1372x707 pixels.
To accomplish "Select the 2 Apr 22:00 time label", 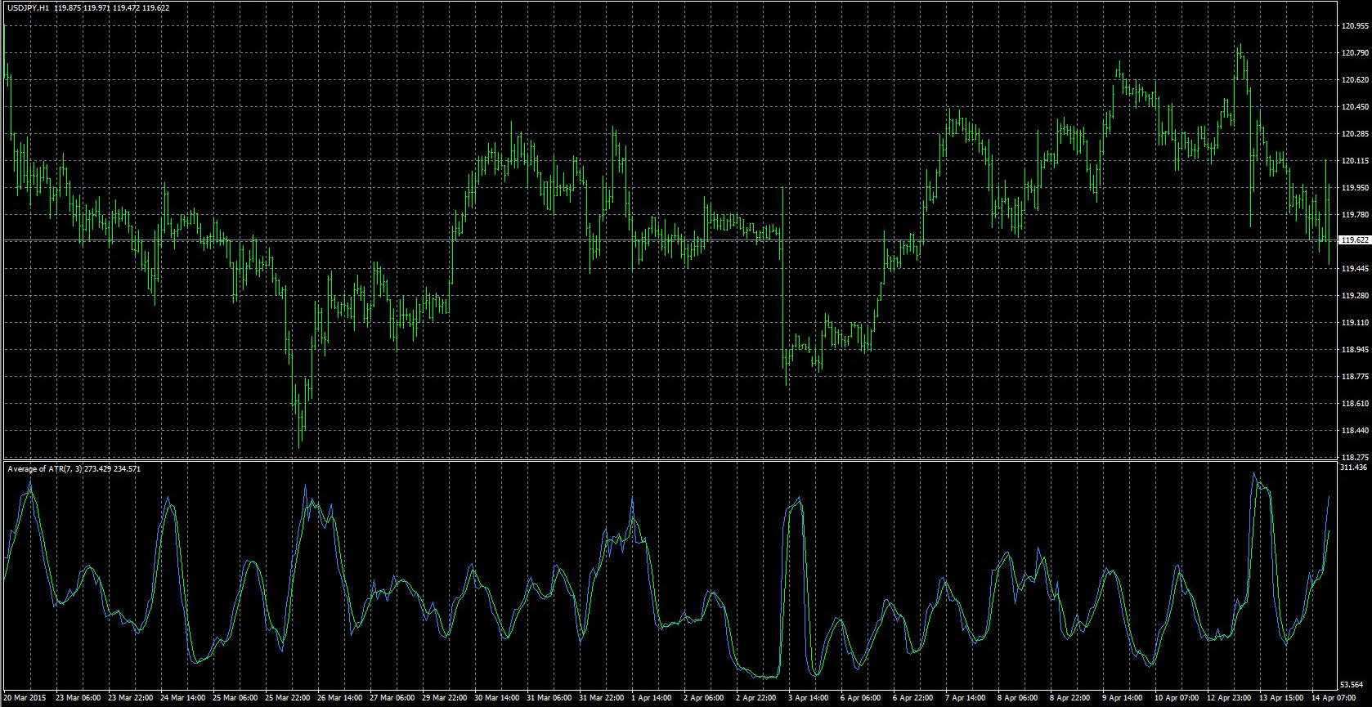I will point(757,698).
